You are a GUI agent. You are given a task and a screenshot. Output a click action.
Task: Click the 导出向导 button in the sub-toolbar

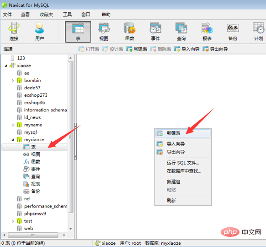(215, 49)
